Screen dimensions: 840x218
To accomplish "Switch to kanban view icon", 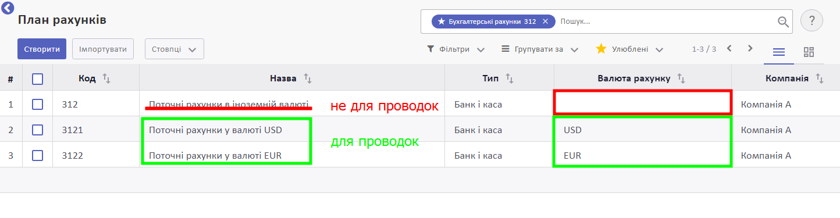I will [809, 52].
